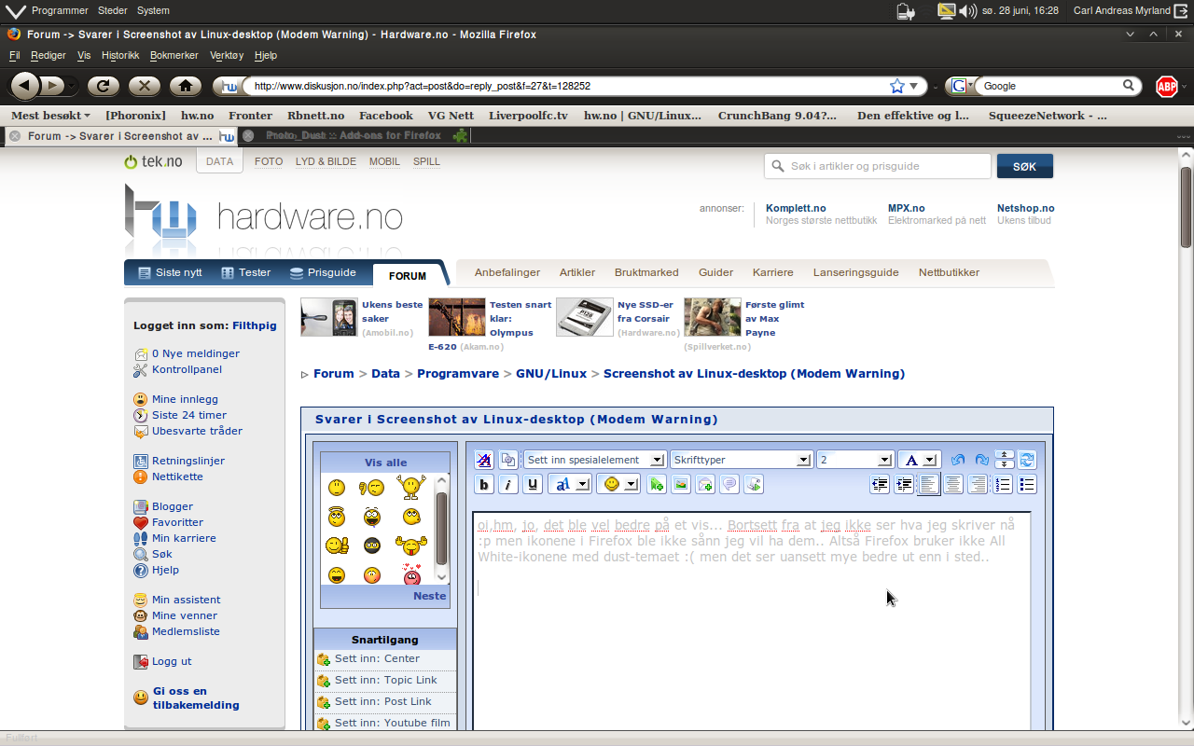
Task: Open the Programmer panel menu
Action: point(60,11)
